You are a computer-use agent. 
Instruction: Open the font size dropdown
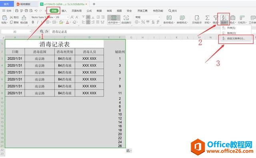click(x=68, y=17)
